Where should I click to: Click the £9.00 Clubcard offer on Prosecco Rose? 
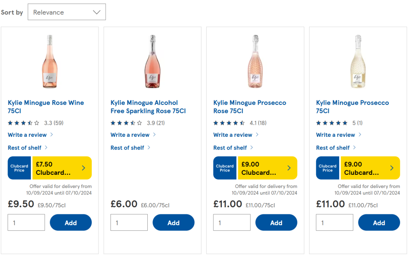click(267, 168)
